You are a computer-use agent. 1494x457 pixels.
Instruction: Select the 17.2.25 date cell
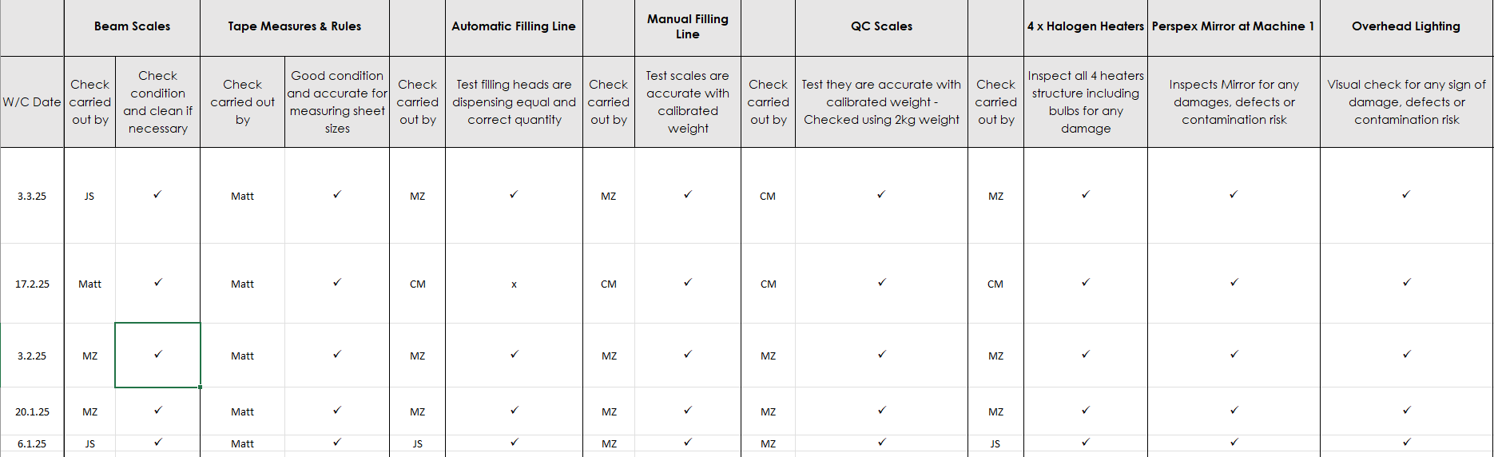coord(32,284)
